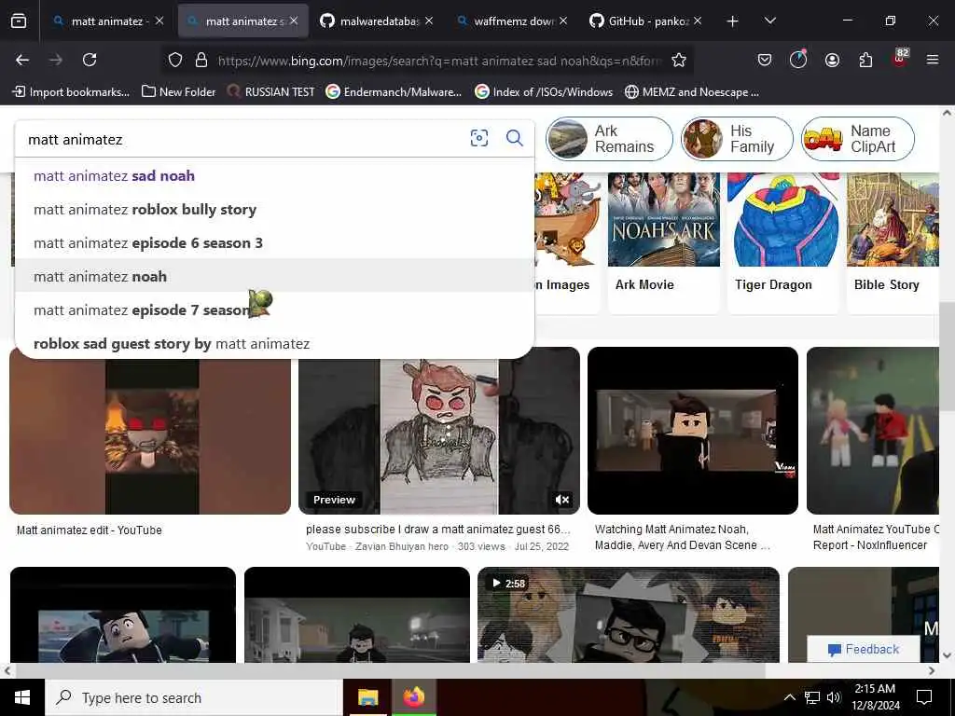Open Bible Story related search card

(893, 242)
